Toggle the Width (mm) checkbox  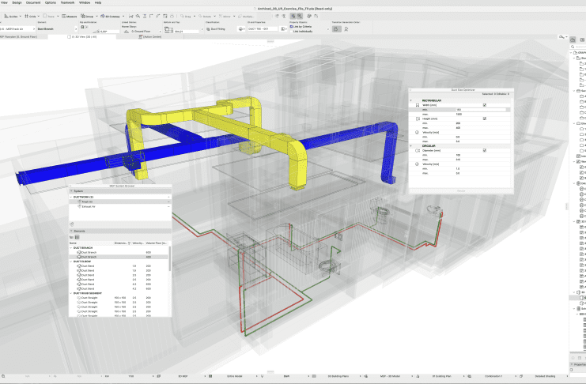tap(485, 104)
